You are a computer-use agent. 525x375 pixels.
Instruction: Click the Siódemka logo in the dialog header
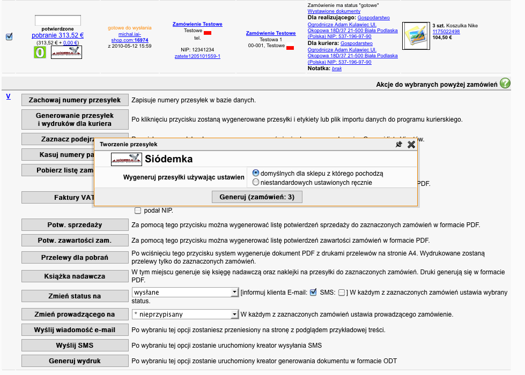127,159
